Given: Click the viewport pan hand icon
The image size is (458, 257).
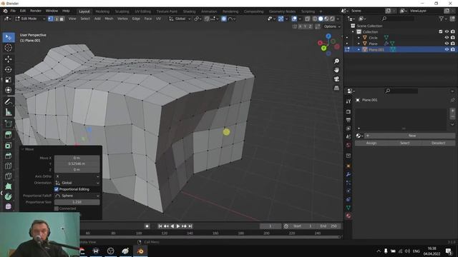Looking at the screenshot, I should [336, 70].
